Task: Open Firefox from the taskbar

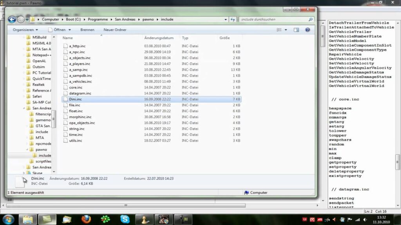Action: [86, 220]
